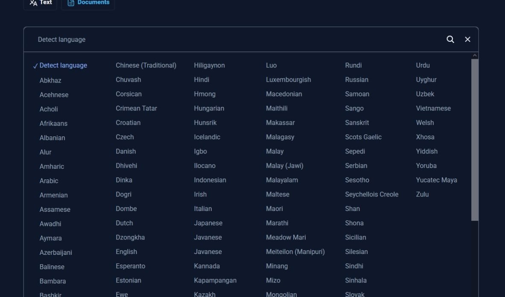Choose Hiligaynon language
This screenshot has height=297, width=505.
click(209, 66)
